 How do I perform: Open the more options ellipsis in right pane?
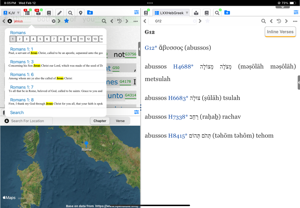pyautogui.click(x=295, y=21)
